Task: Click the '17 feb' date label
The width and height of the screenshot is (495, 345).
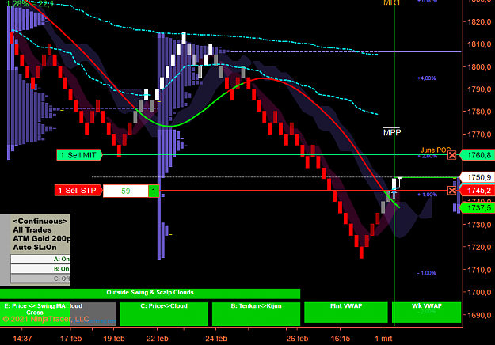Action: point(70,339)
